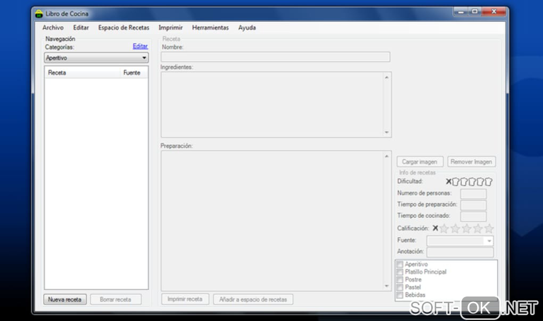Set Calificación to two stars
The width and height of the screenshot is (543, 321).
(455, 228)
